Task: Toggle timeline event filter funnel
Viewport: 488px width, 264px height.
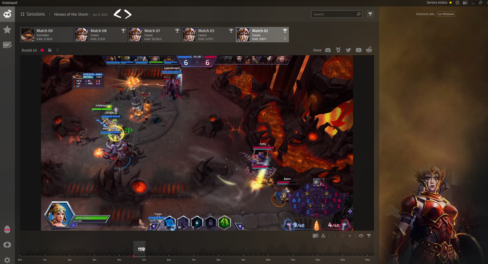Action: [x=369, y=236]
